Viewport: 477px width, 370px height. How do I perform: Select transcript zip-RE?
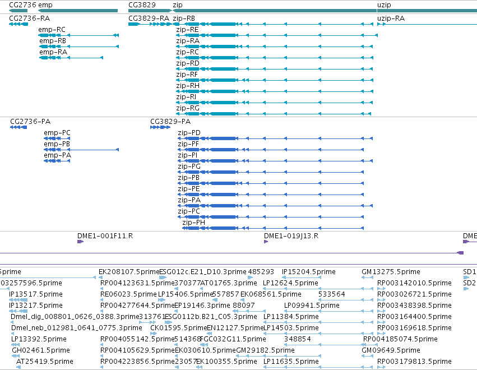[187, 30]
